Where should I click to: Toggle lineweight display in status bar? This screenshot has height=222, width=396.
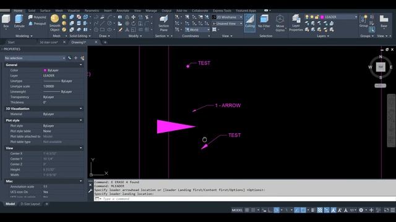312,210
